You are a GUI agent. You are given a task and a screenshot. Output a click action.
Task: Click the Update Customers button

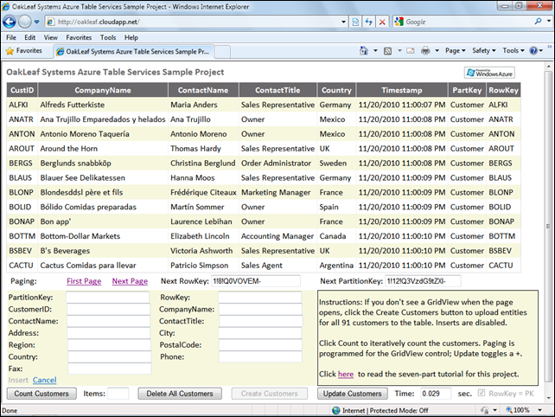point(352,394)
